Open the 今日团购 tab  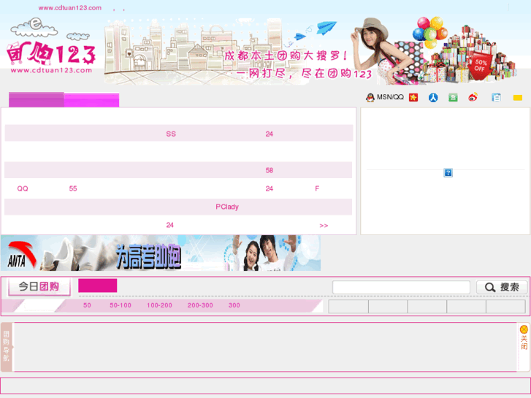tap(39, 286)
